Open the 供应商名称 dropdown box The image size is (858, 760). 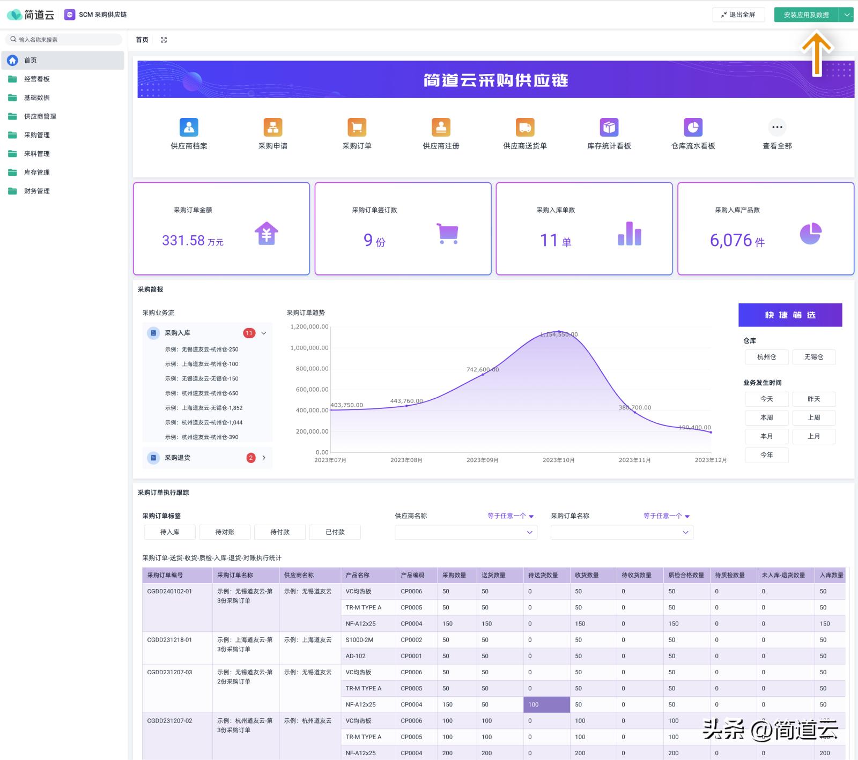(465, 532)
